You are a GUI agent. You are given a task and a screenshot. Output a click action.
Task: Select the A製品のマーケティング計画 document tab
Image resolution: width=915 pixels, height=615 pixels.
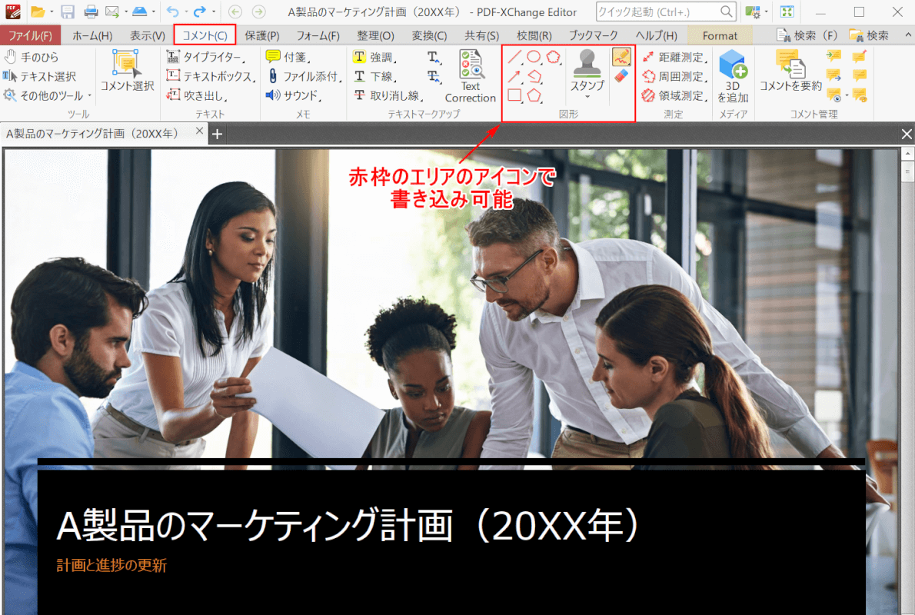(x=104, y=134)
